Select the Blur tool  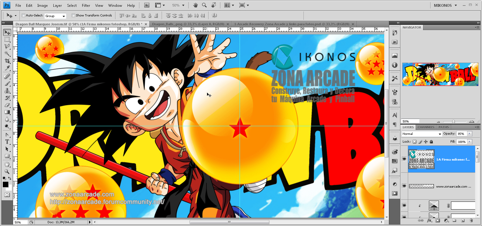(7, 119)
